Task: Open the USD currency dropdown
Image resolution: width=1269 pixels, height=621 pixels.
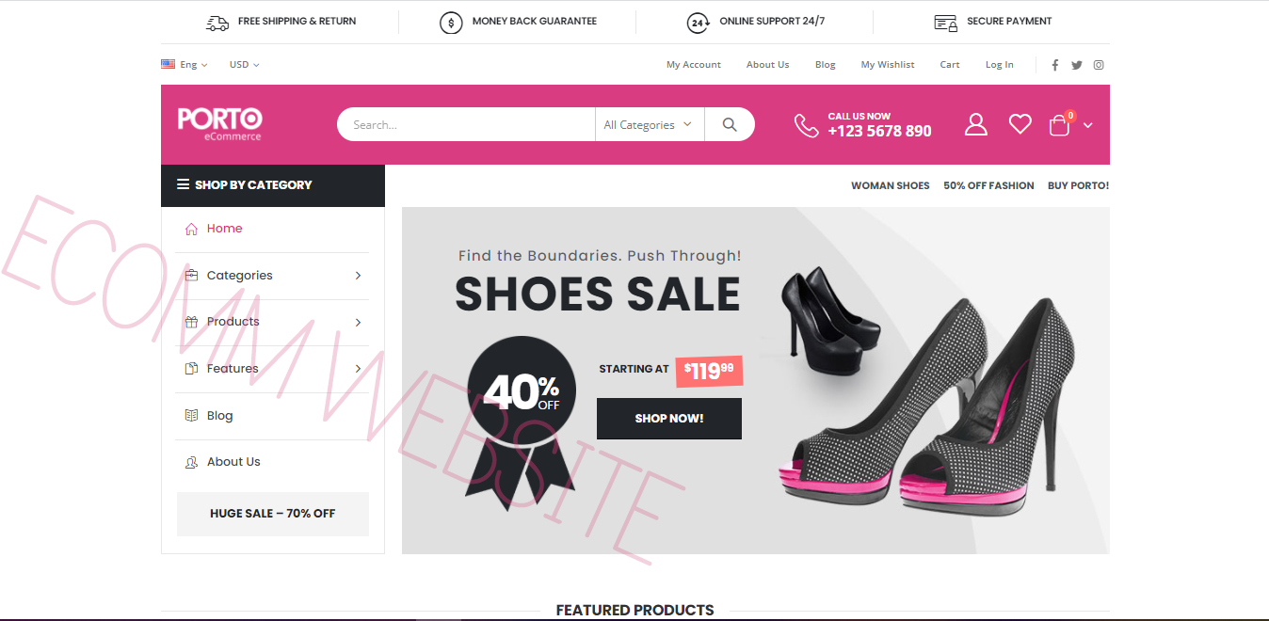Action: (244, 65)
